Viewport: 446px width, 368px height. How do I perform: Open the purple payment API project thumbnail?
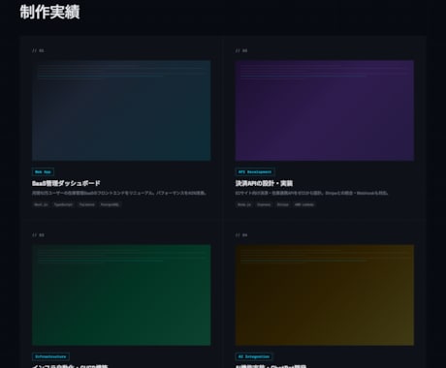[325, 110]
